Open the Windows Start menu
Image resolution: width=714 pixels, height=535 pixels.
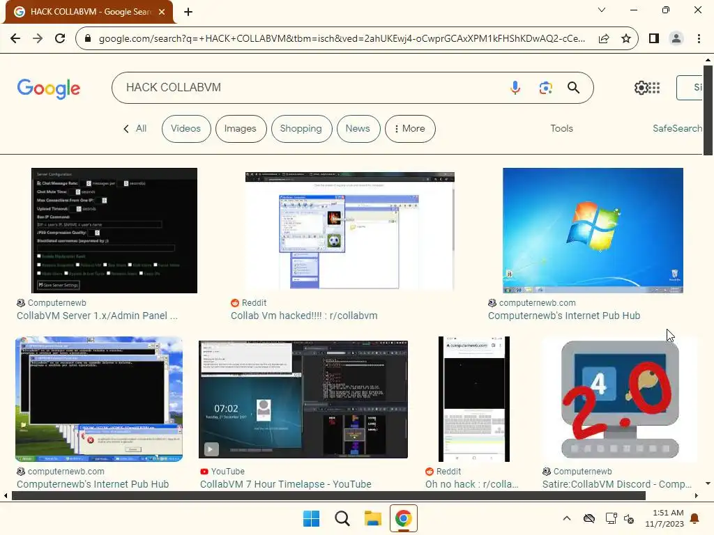pyautogui.click(x=312, y=518)
